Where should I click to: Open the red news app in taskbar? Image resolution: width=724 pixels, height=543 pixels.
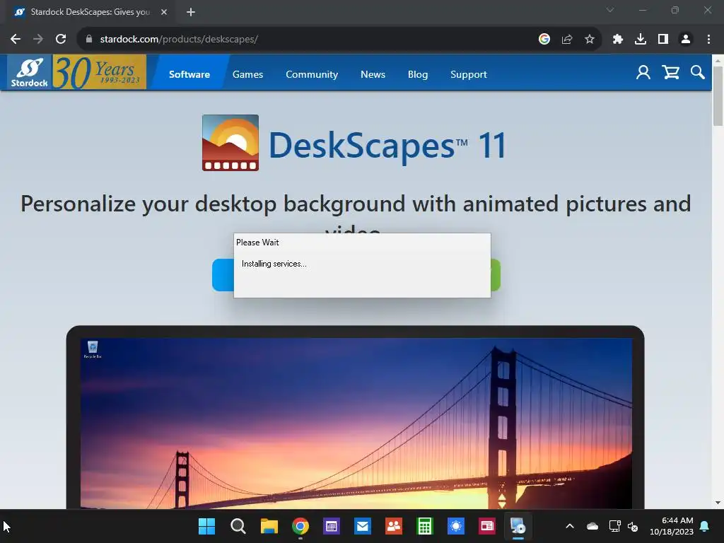(486, 526)
